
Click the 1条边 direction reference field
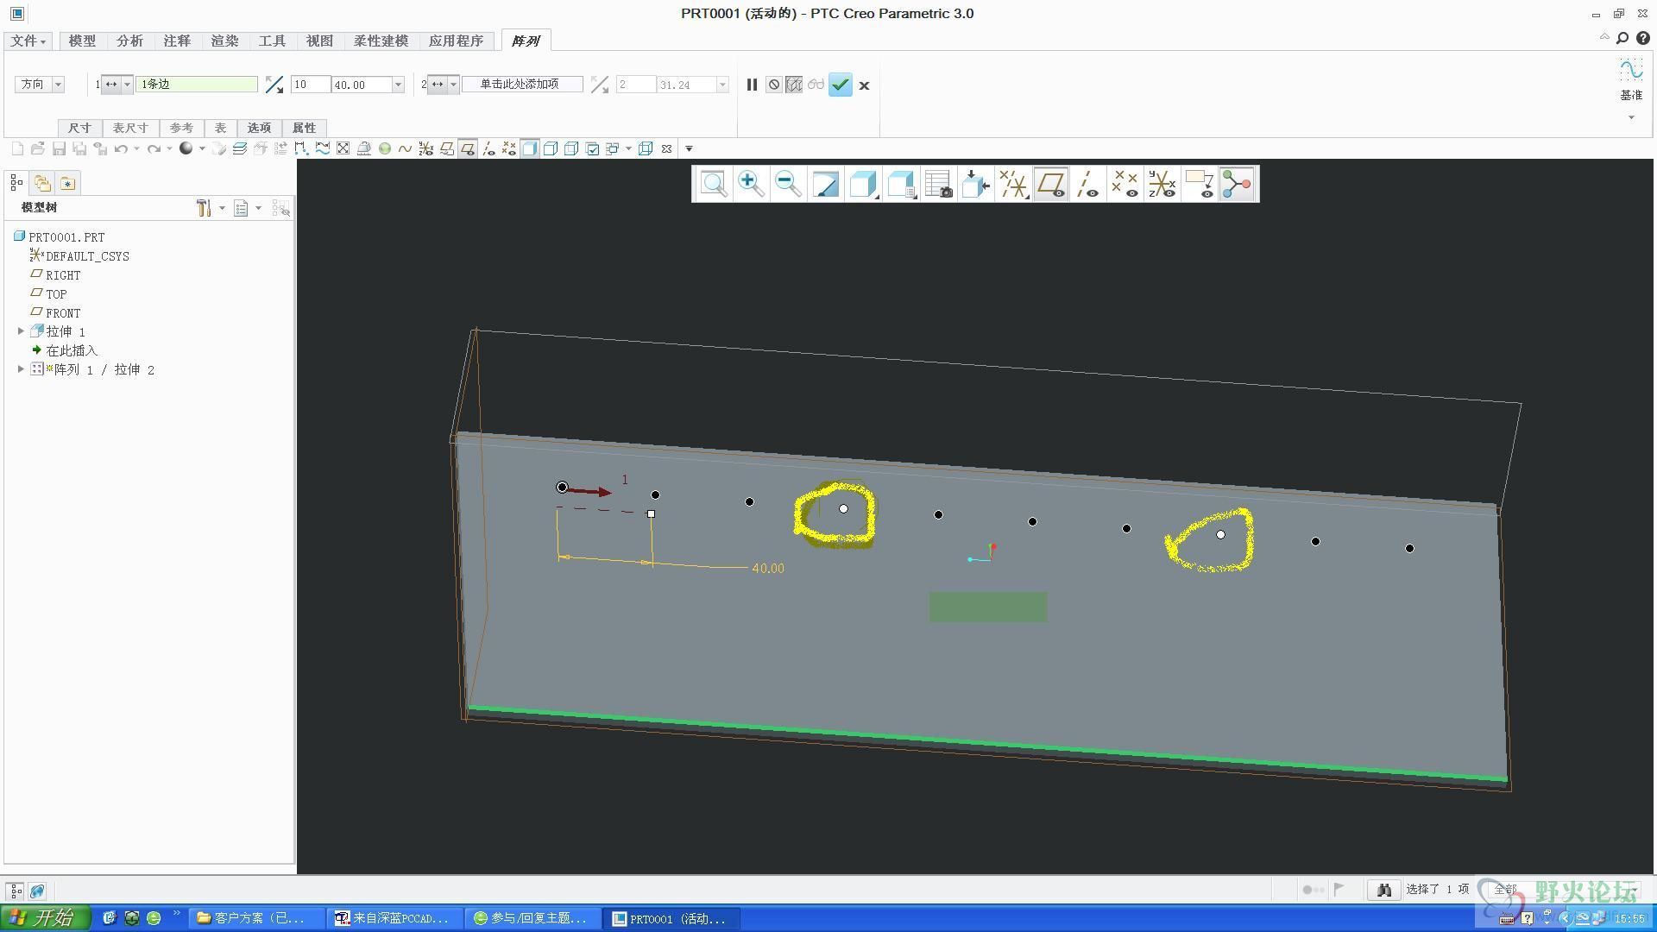pos(197,84)
